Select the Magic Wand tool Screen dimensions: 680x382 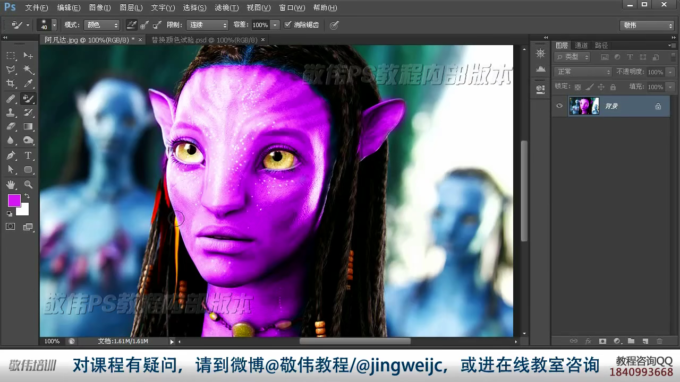point(28,70)
